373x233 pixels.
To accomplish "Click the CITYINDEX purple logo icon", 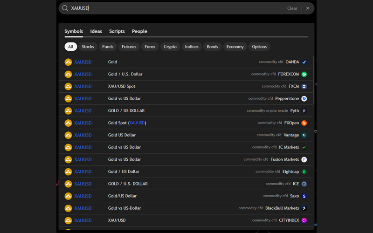I will coord(304,220).
